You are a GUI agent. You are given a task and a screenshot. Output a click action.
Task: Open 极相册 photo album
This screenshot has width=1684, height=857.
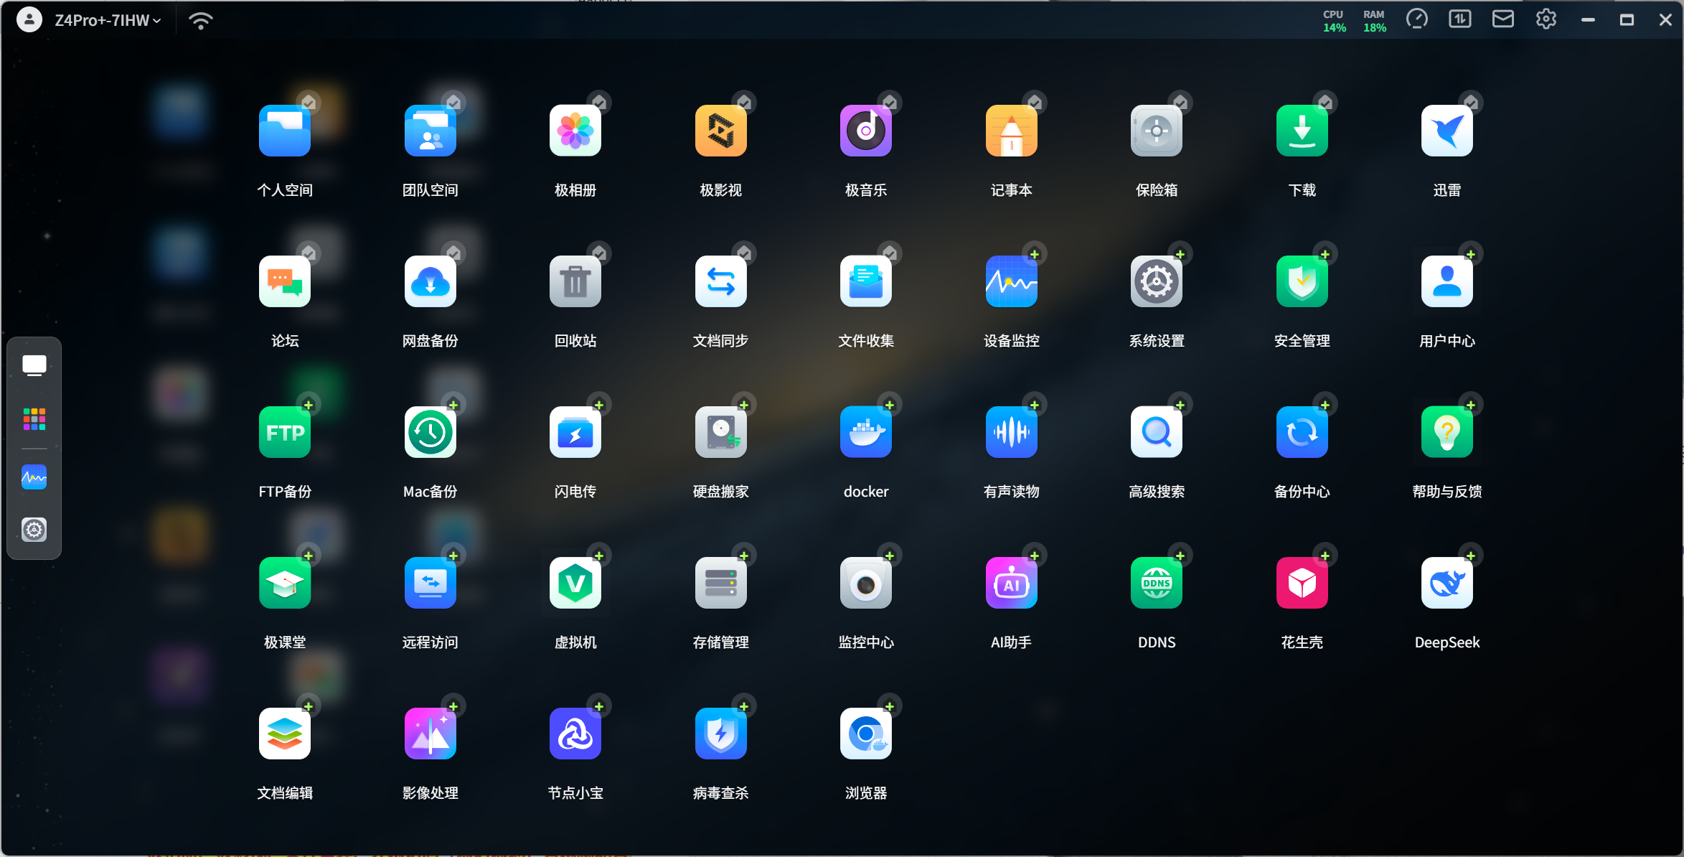point(575,131)
